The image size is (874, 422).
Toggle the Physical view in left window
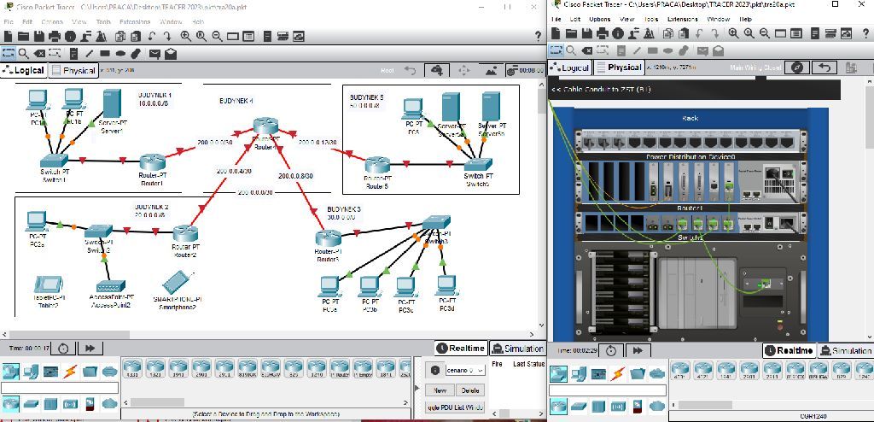pyautogui.click(x=73, y=70)
